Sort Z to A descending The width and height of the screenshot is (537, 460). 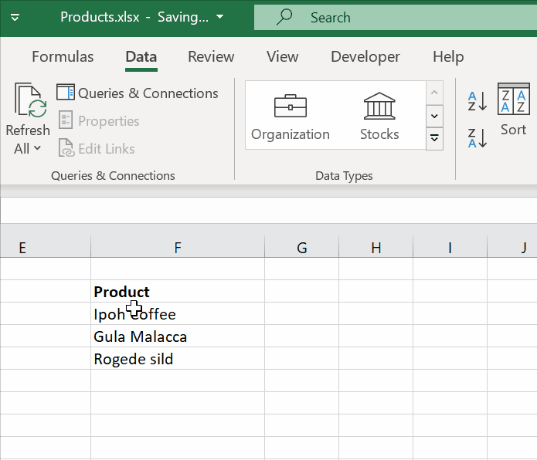[477, 138]
